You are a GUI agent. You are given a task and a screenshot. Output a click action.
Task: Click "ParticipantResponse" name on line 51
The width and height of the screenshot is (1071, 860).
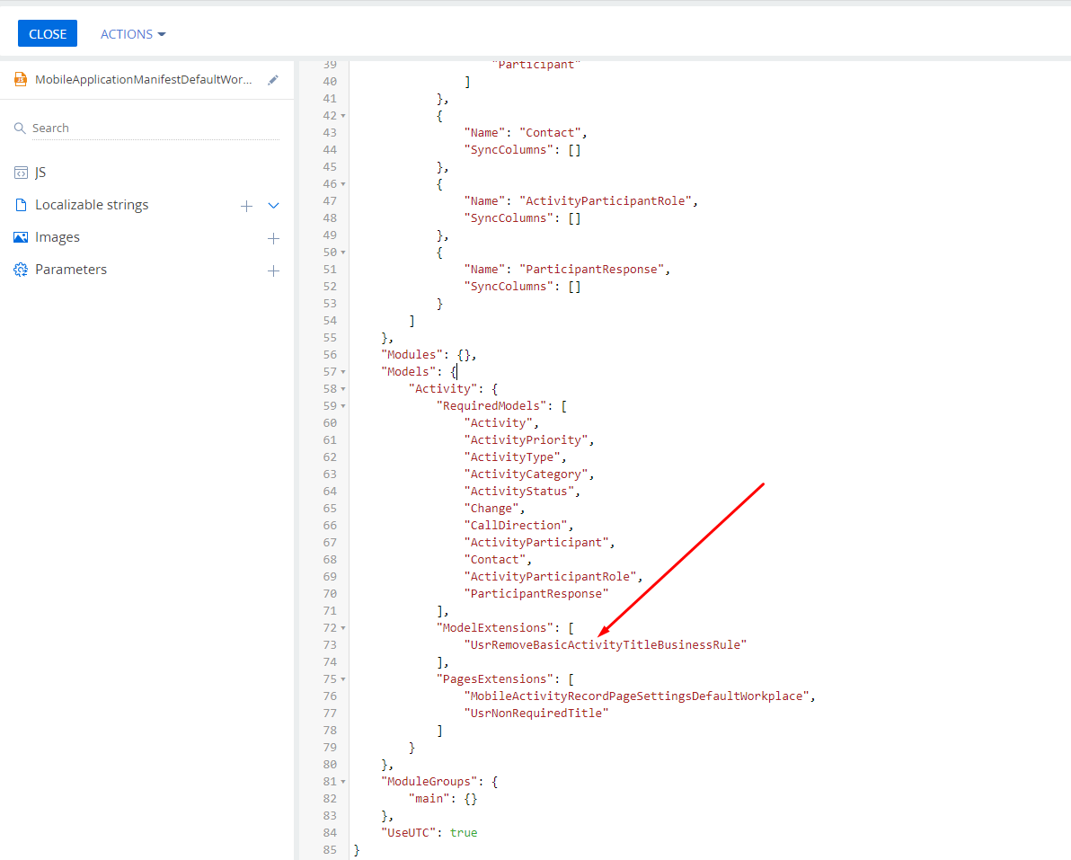tap(591, 269)
